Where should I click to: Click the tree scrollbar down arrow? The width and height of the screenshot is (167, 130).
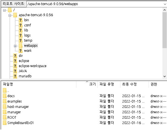(164, 76)
